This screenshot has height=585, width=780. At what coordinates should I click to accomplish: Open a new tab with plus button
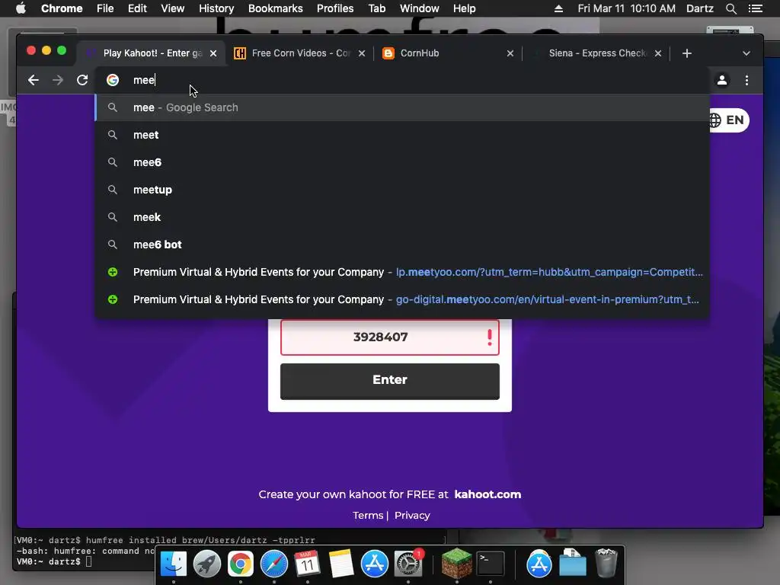coord(687,53)
